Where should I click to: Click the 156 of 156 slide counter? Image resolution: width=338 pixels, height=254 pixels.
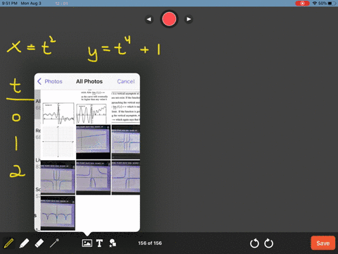[150, 243]
